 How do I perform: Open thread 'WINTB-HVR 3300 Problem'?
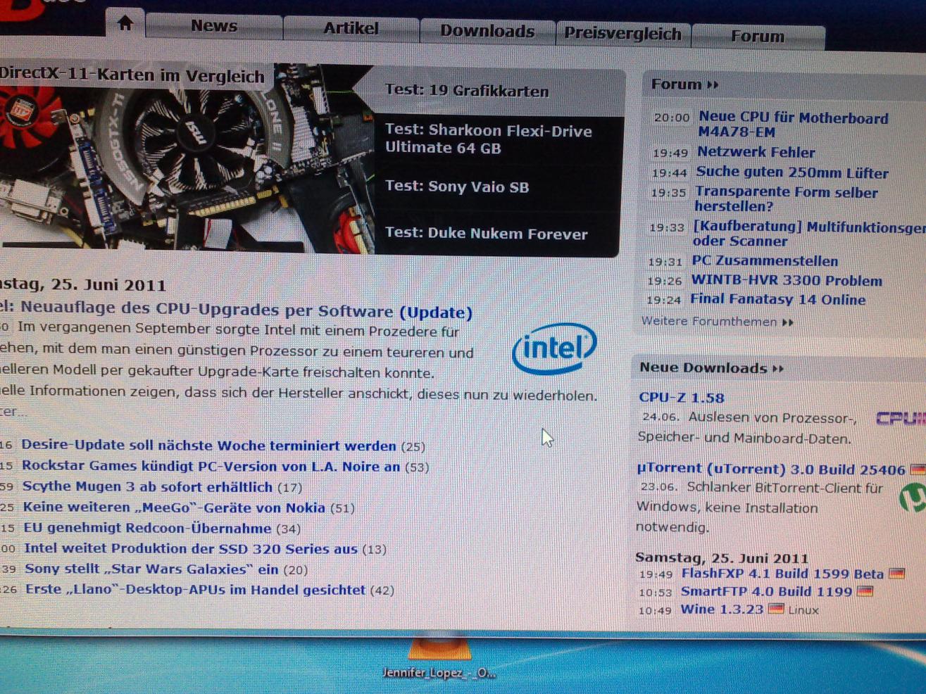[787, 281]
